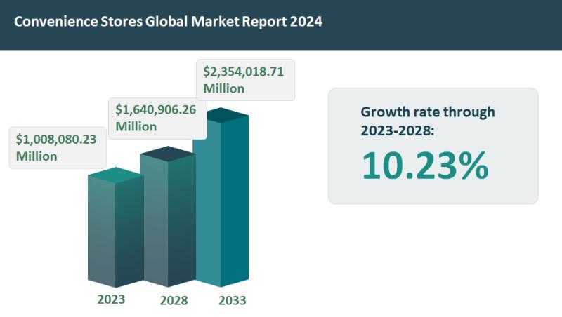Viewport: 562px width, 317px height.
Task: Click the Convenience Stores Global Market Report title
Action: 168,22
